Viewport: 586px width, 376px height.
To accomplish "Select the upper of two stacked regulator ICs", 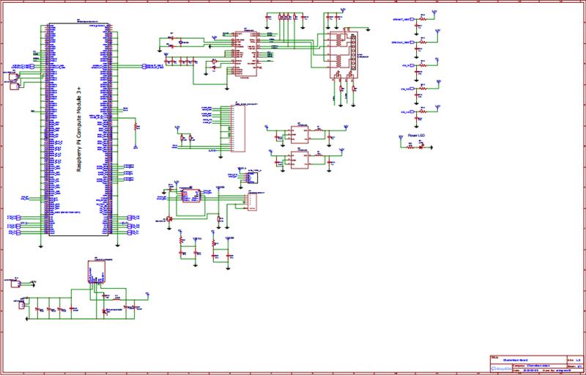I will [x=300, y=135].
